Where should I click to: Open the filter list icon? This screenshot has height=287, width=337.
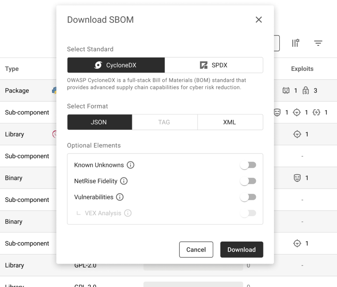click(x=318, y=43)
